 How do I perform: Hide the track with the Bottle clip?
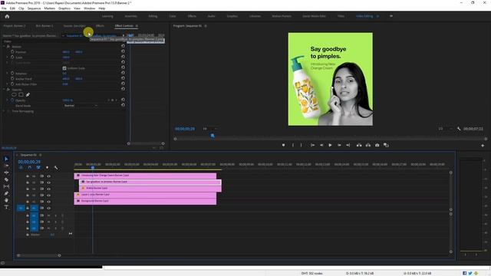coord(49,189)
